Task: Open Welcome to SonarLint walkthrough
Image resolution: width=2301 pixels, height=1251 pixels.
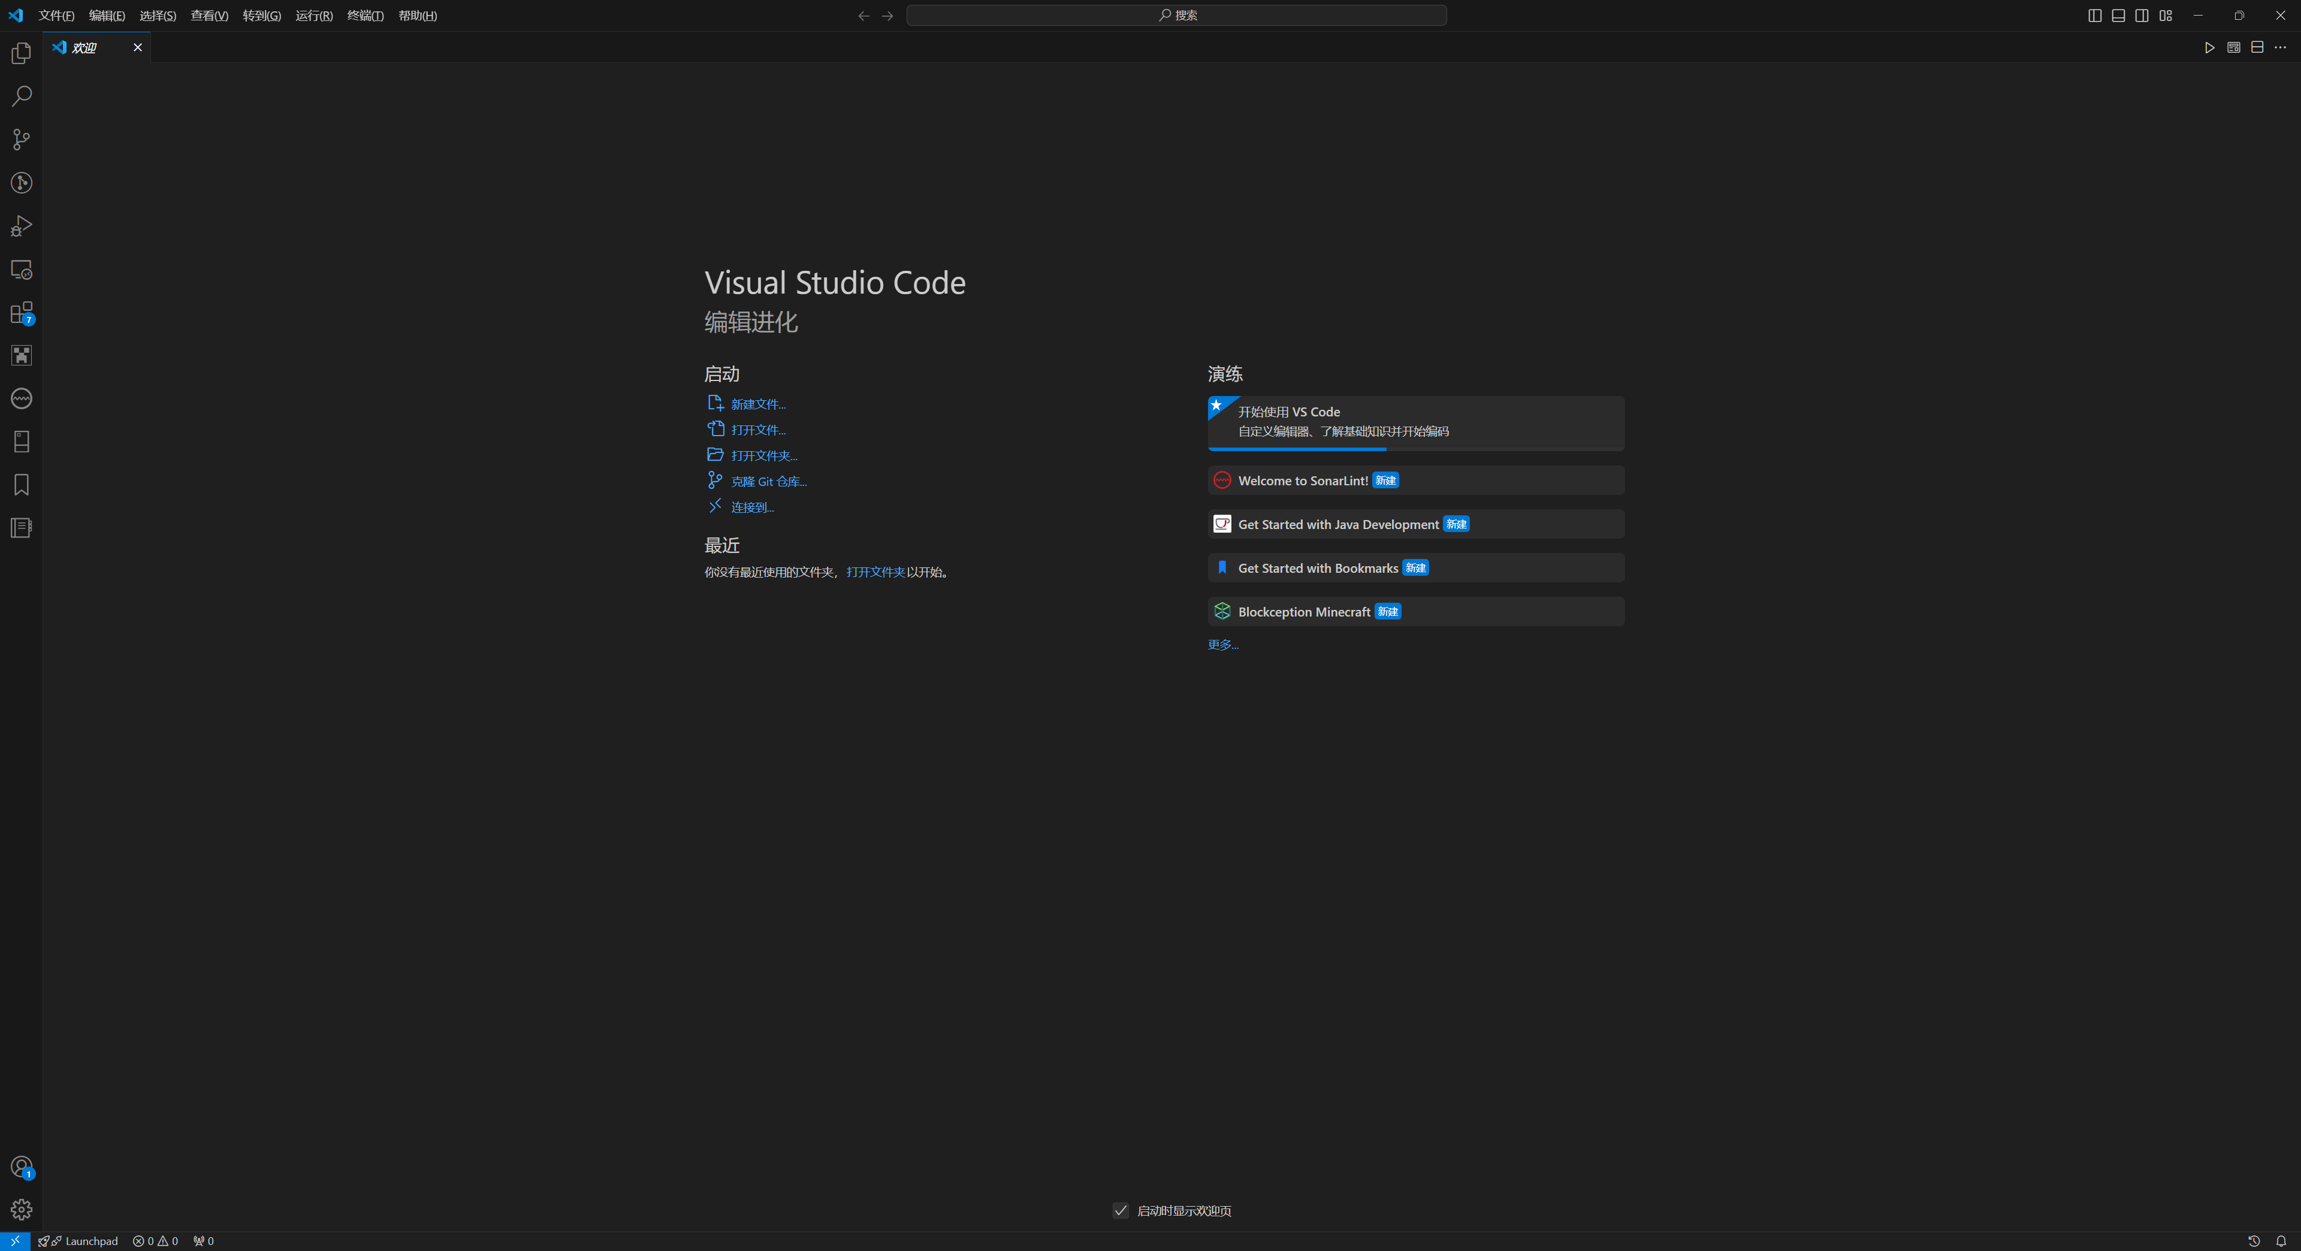Action: click(1416, 481)
